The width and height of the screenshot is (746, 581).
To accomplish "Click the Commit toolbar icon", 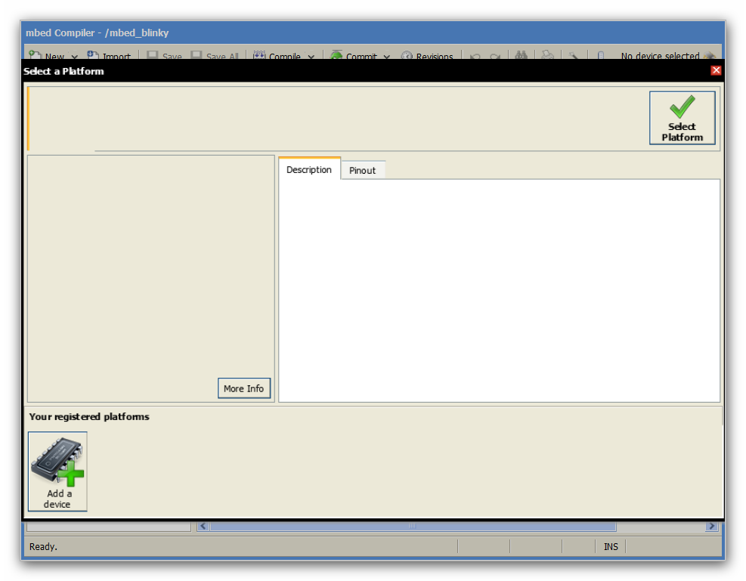I will (336, 56).
